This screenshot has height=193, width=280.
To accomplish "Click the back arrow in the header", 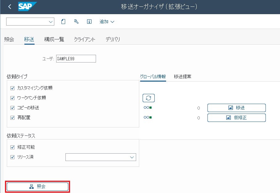I will tap(10, 7).
